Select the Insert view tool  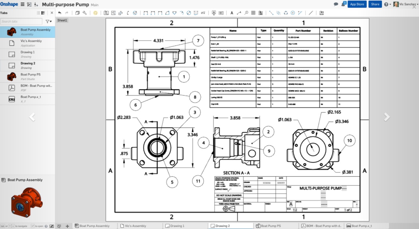pos(106,13)
